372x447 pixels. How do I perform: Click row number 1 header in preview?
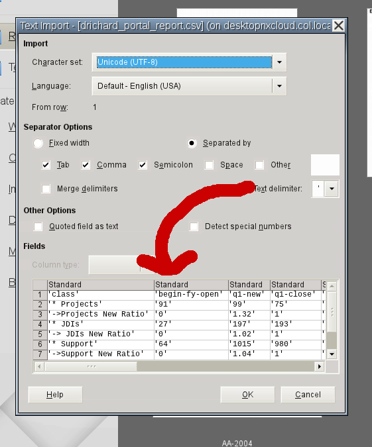40,295
